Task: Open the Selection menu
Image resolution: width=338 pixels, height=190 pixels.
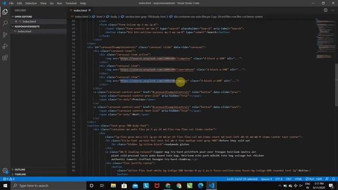Action: pyautogui.click(x=31, y=3)
